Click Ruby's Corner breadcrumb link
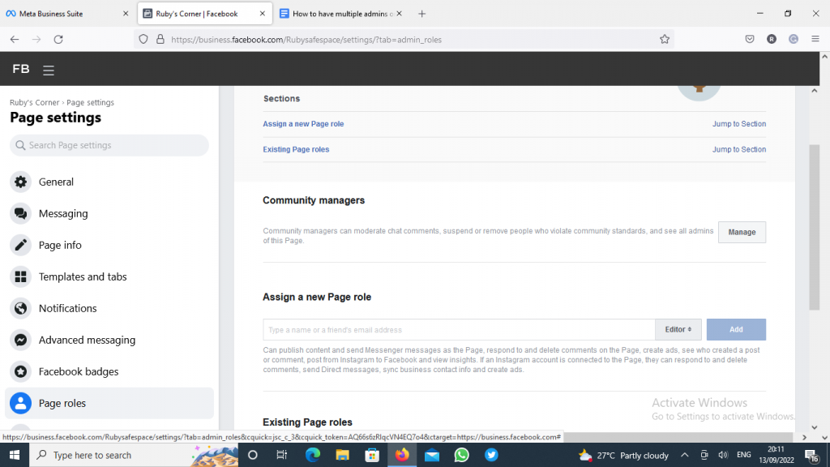The height and width of the screenshot is (467, 830). point(34,102)
